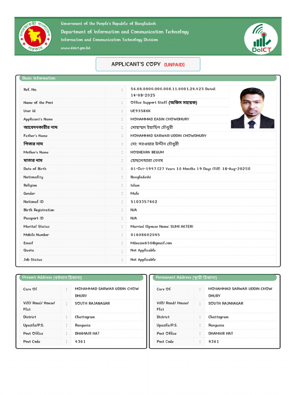
Task: Select the Basic Information section header
Action: coord(148,78)
